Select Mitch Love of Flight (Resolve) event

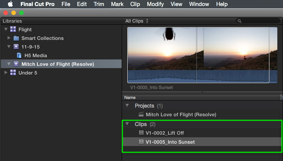[61, 64]
